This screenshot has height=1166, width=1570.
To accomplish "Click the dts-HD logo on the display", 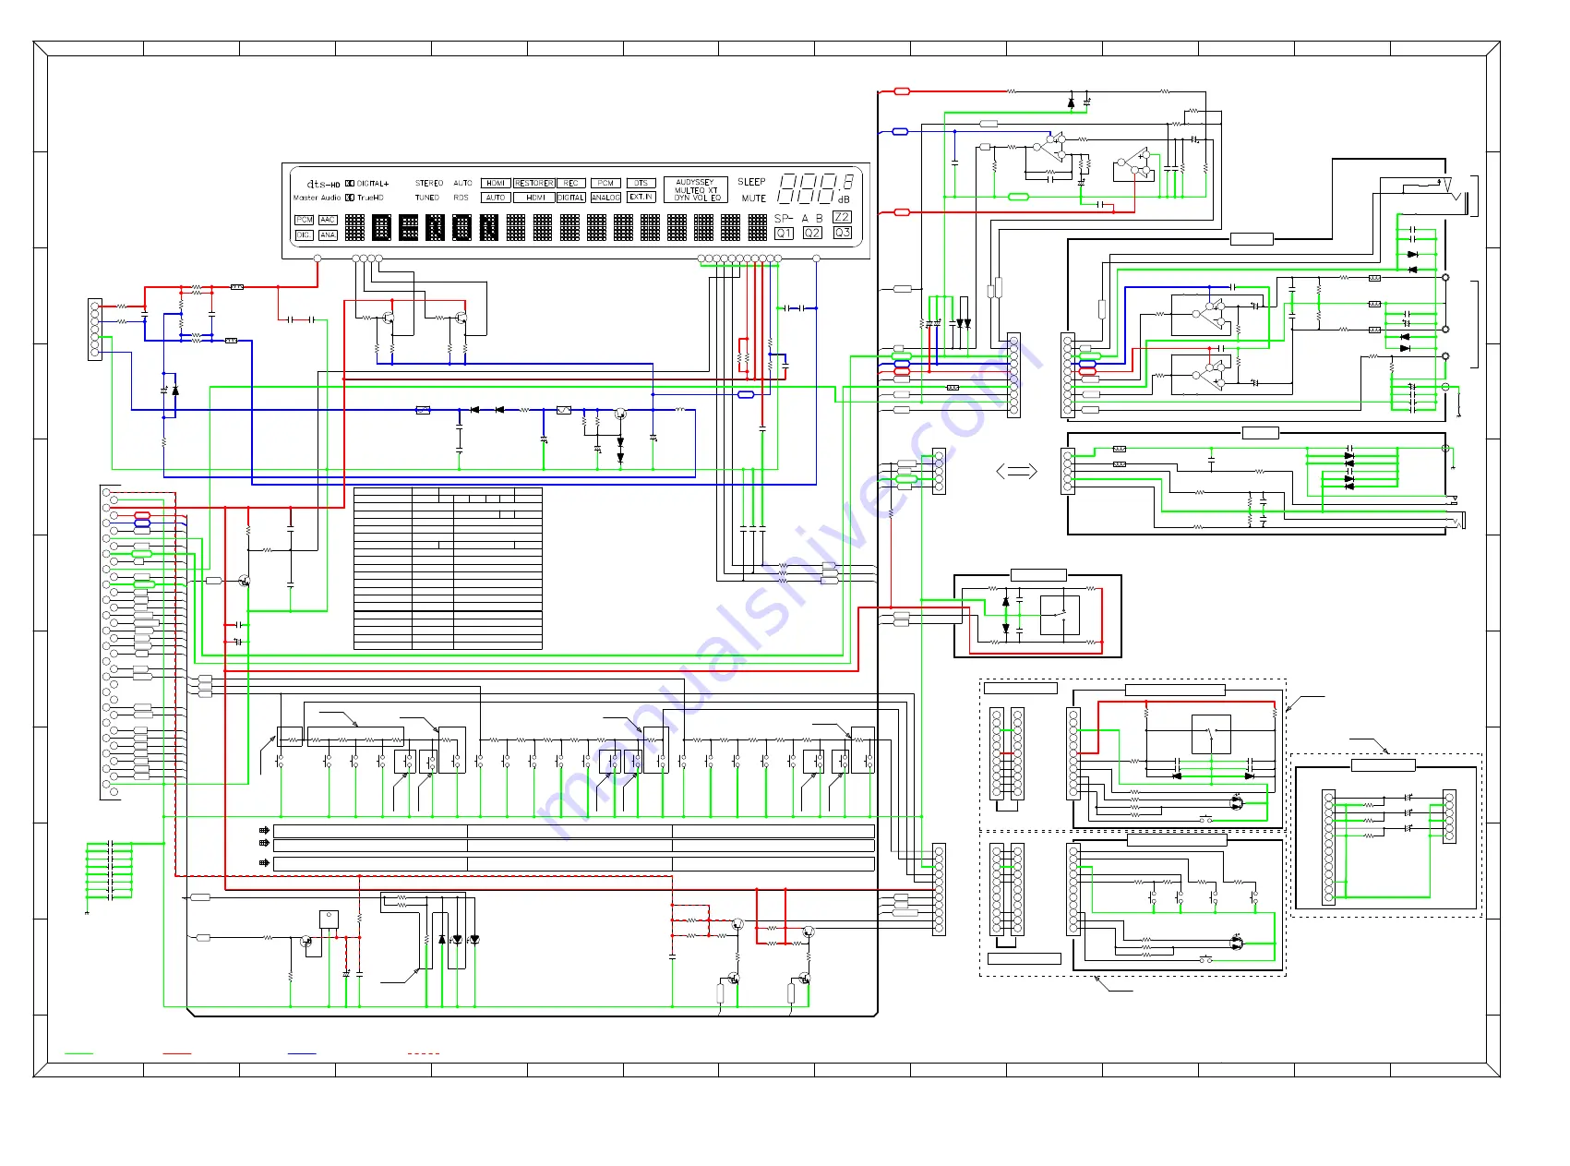I will [324, 185].
